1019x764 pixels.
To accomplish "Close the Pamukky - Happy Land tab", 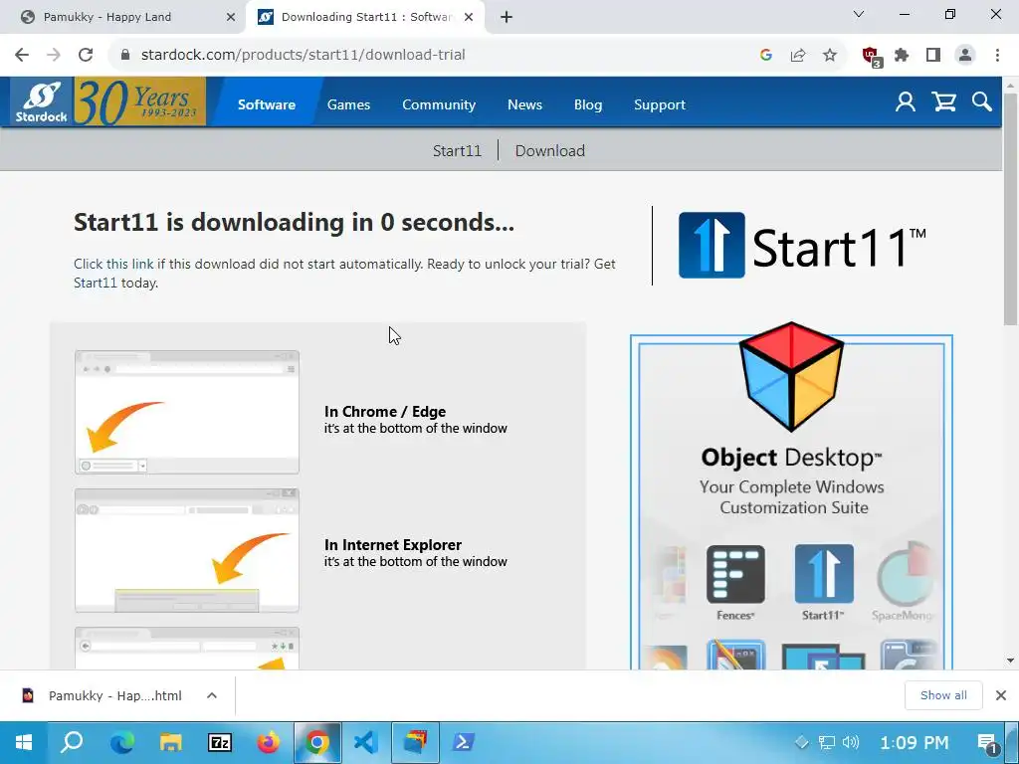I will pos(231,18).
